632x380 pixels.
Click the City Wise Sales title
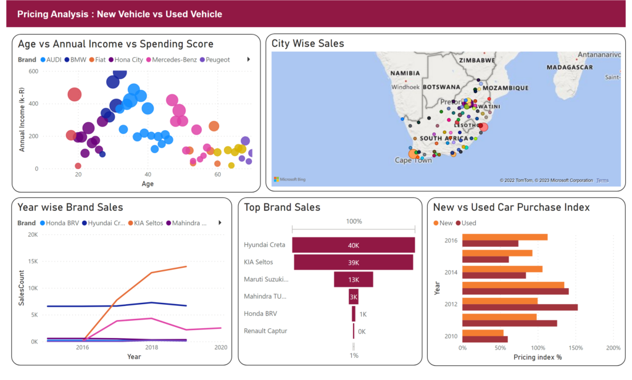tap(307, 44)
